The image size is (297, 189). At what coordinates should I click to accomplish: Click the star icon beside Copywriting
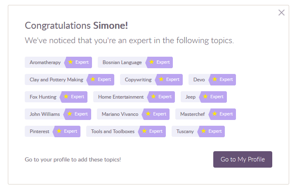click(x=161, y=80)
